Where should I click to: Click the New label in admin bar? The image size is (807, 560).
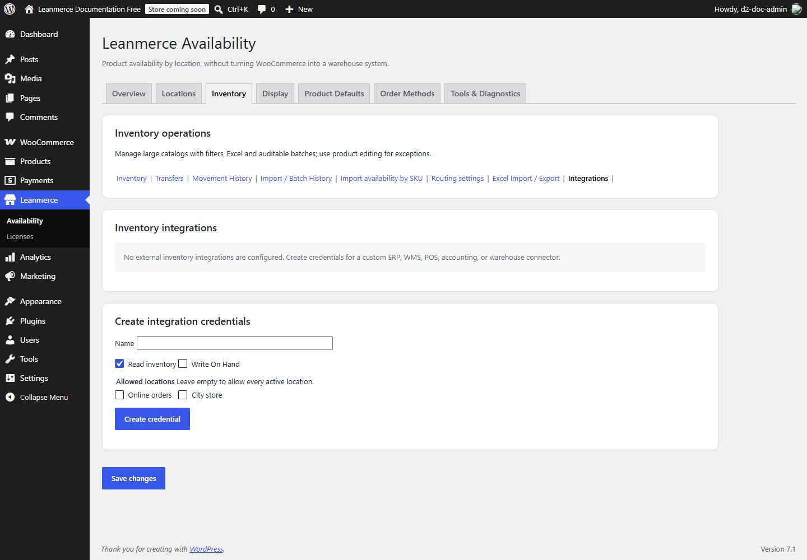pyautogui.click(x=305, y=9)
